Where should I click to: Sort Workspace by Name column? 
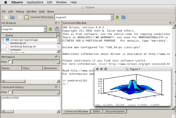pyautogui.click(x=11, y=68)
